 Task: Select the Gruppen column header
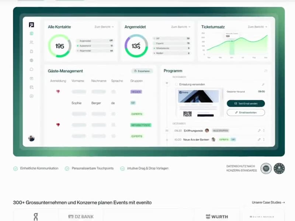(x=136, y=81)
